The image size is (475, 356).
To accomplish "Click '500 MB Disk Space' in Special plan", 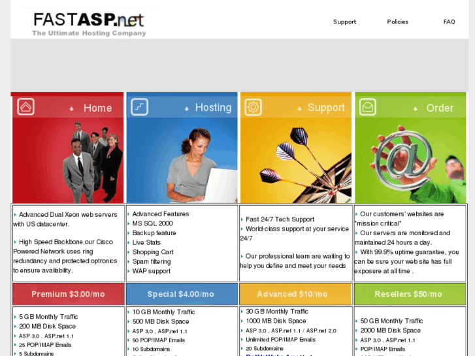I will tap(161, 321).
